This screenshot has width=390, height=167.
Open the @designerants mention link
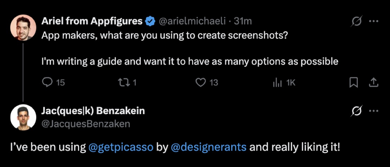click(209, 147)
